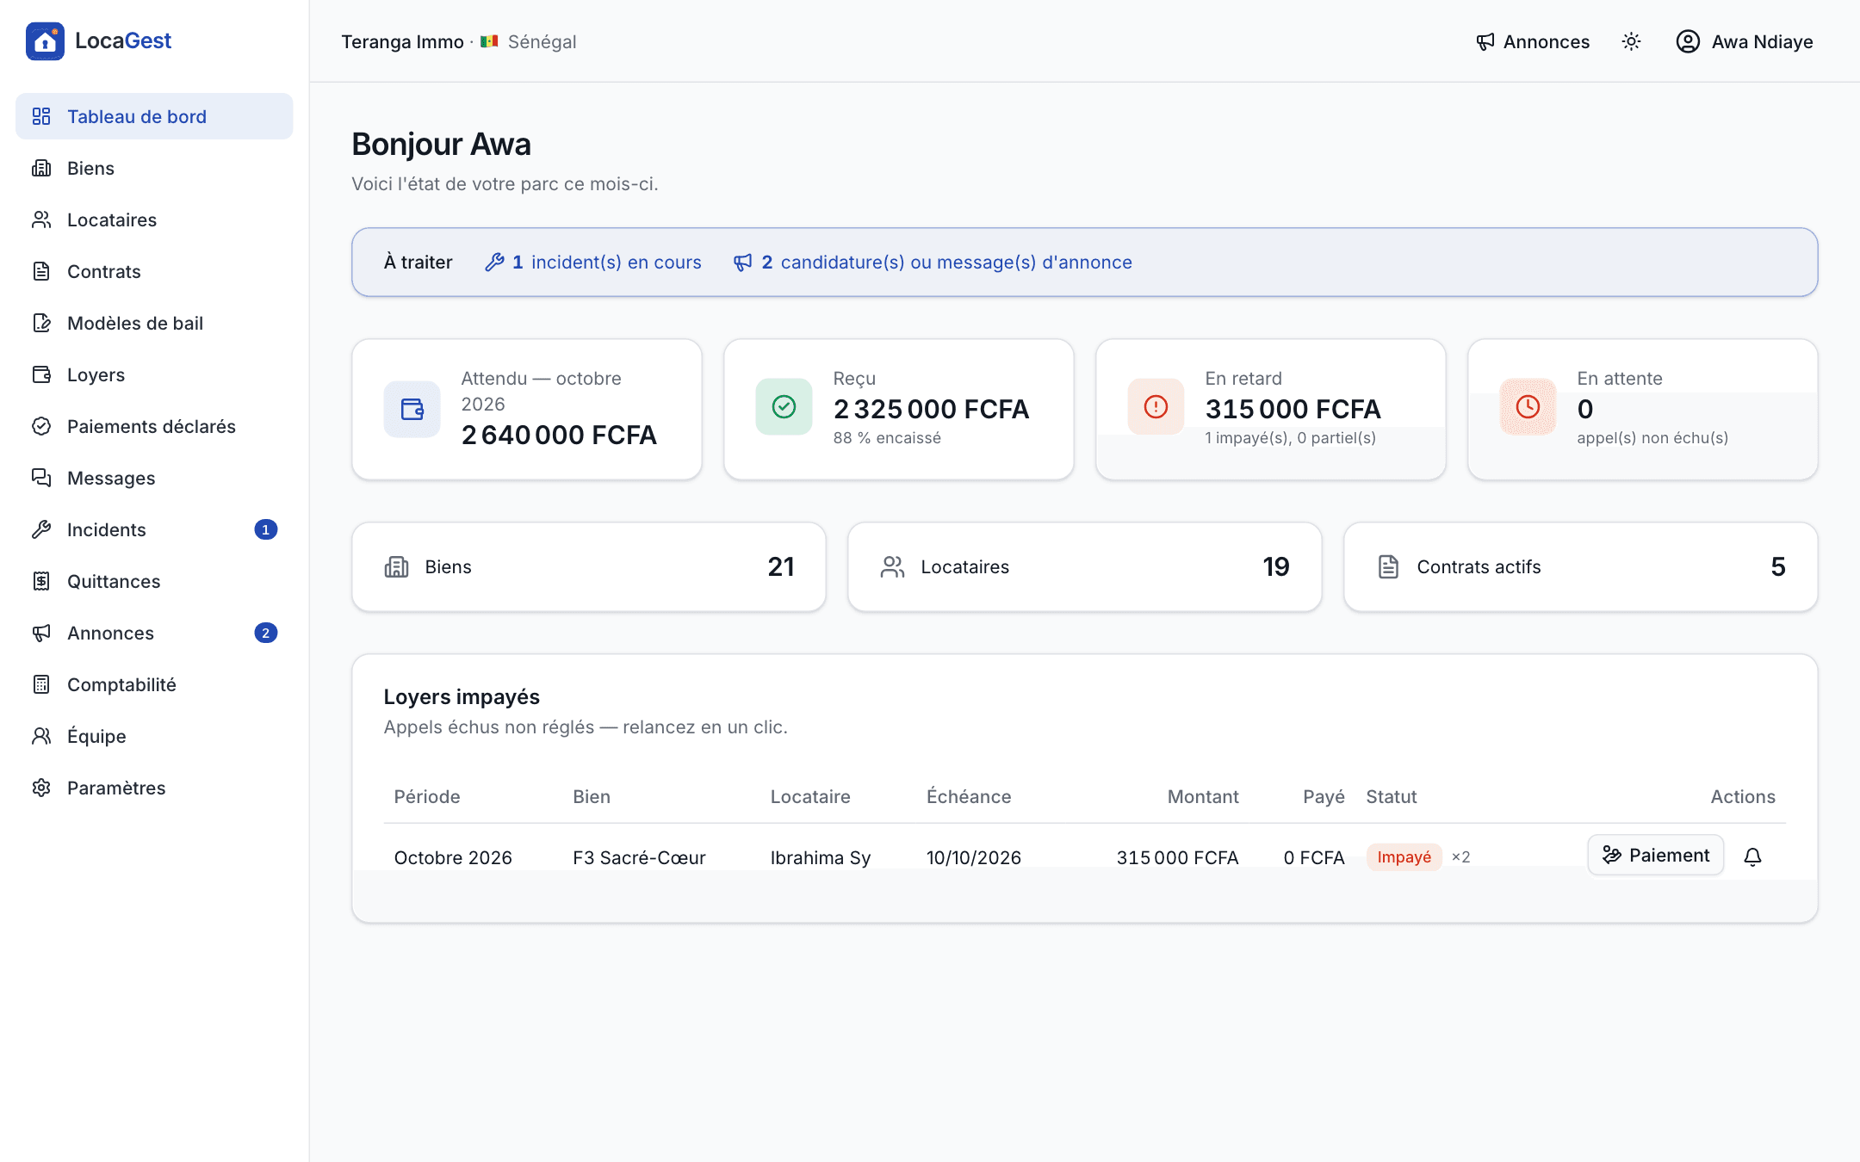Click the Paramètres gear icon
1860x1162 pixels.
[41, 788]
